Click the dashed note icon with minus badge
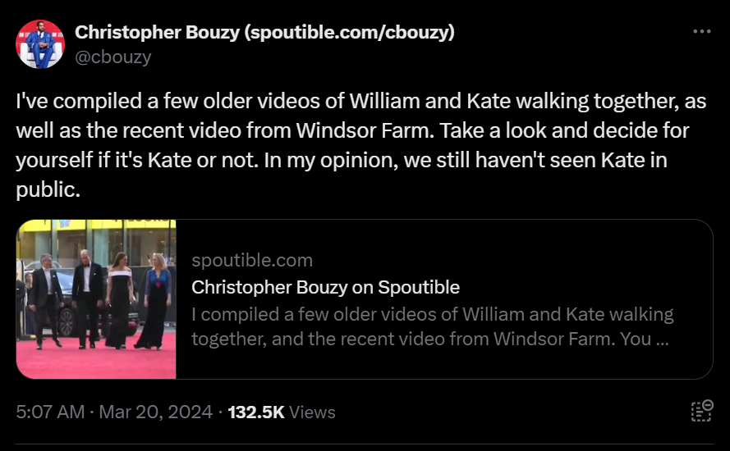This screenshot has height=451, width=730. click(x=701, y=411)
